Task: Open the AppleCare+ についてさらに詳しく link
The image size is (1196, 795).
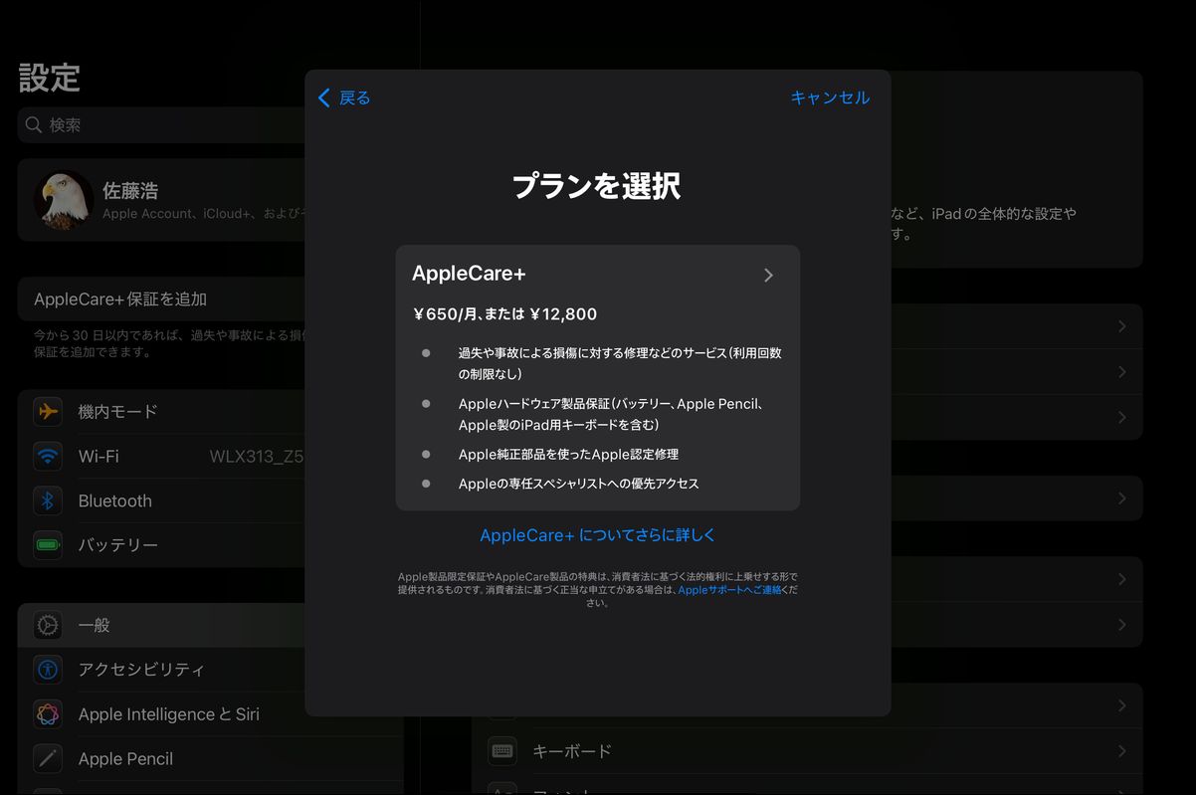Action: tap(597, 535)
